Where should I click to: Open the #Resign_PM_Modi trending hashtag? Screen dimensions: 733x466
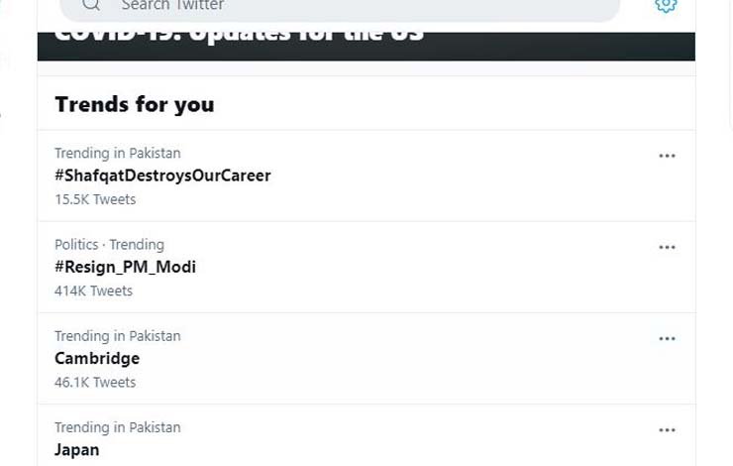pyautogui.click(x=125, y=267)
